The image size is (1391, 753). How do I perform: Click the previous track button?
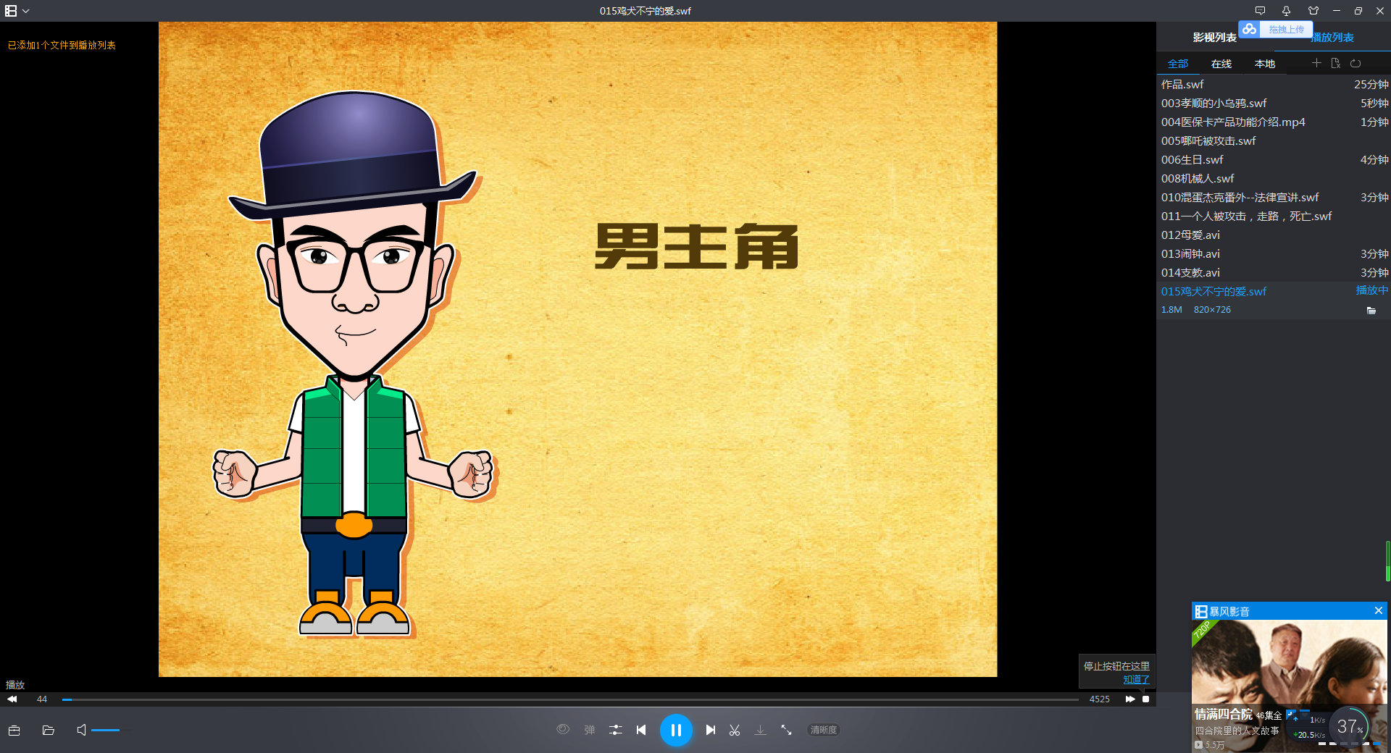641,730
